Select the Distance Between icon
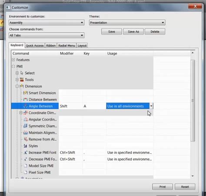 click(26, 99)
